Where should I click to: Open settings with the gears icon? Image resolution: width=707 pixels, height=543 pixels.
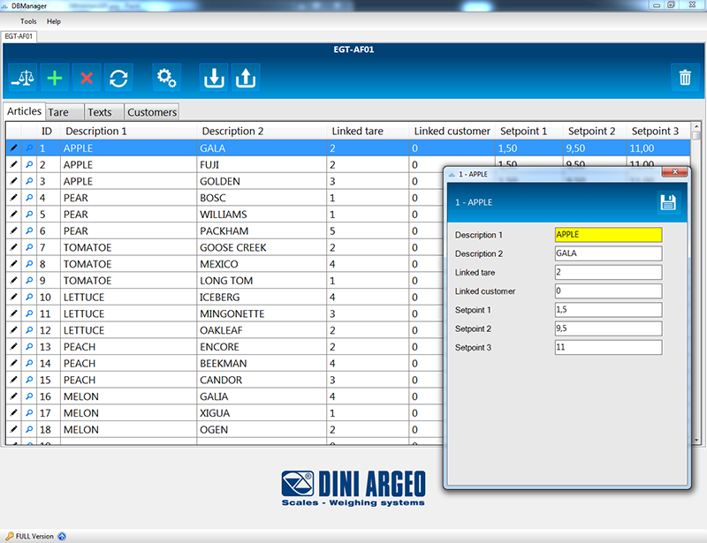click(166, 78)
